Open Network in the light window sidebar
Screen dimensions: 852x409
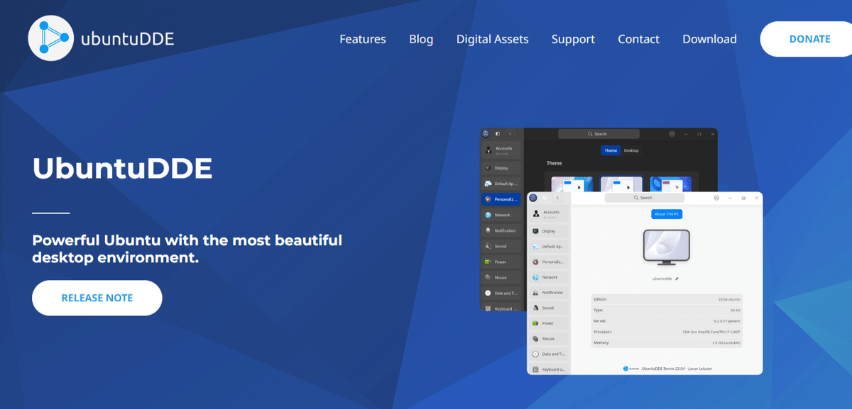(x=548, y=277)
